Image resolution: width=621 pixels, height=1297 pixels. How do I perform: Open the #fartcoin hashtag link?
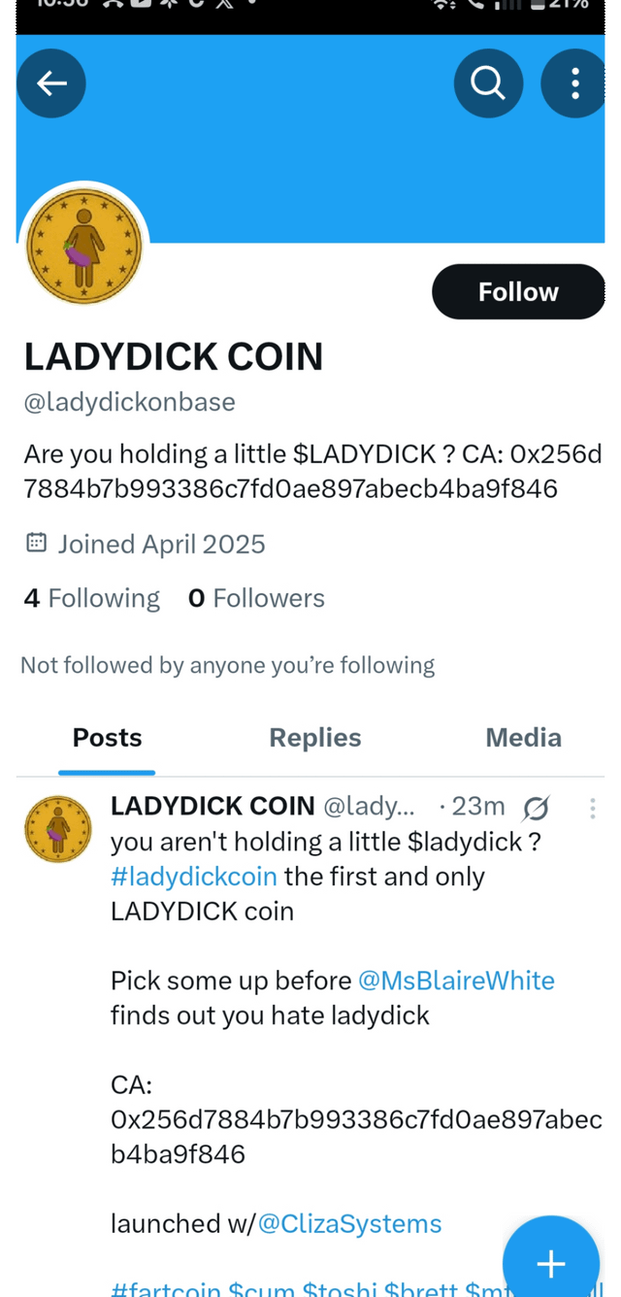pyautogui.click(x=166, y=1289)
